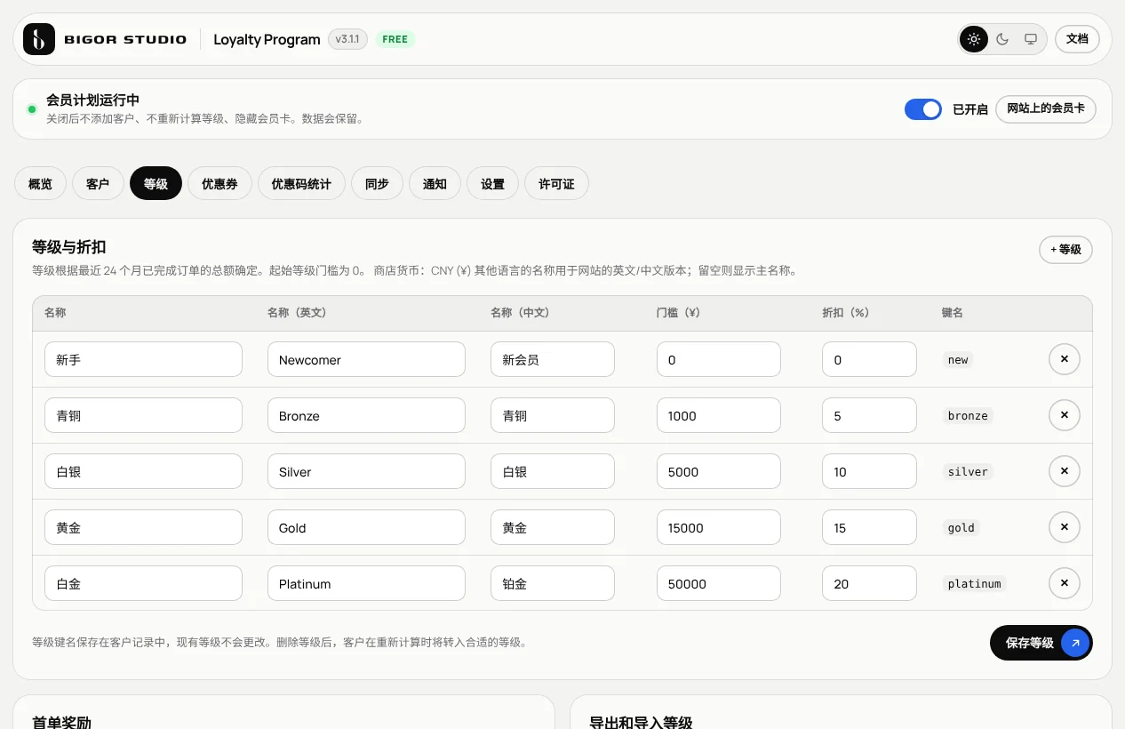Click the 保存等级 button label
1125x729 pixels.
[x=1029, y=643]
